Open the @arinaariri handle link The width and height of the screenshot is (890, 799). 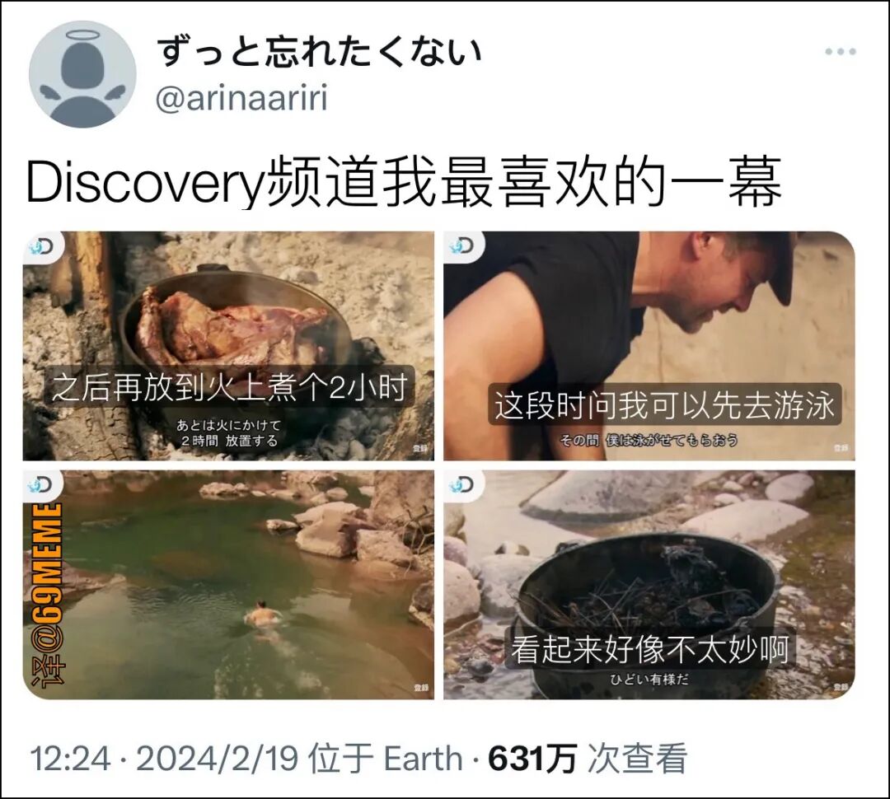[x=241, y=98]
